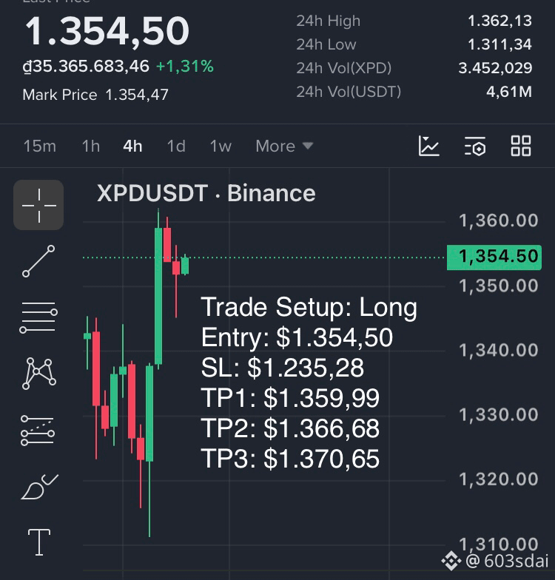The height and width of the screenshot is (580, 555).
Task: Click the XPDUSDT · Binance chart title
Action: pyautogui.click(x=206, y=193)
